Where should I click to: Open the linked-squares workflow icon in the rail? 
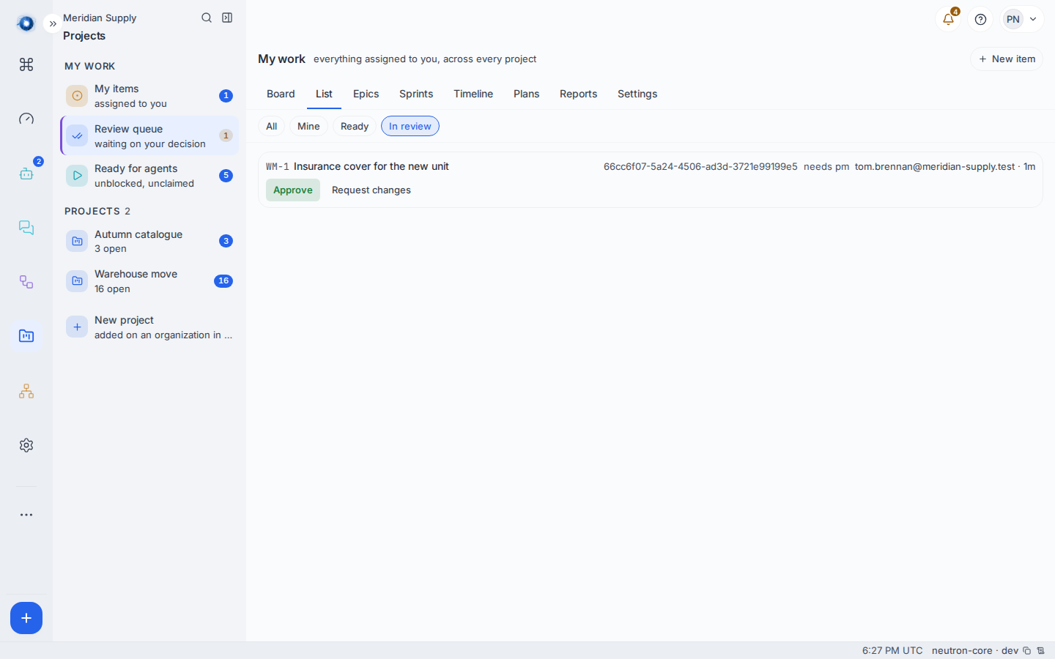26,282
